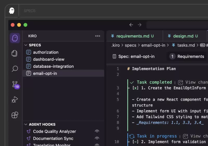Toggle the [-] checkbox of task 2

point(135,142)
